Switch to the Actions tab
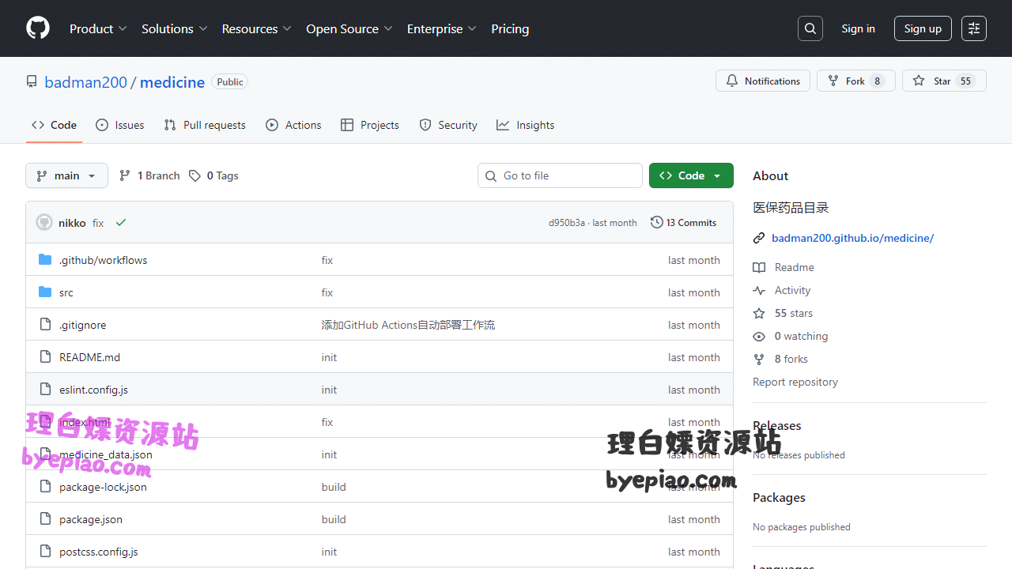The width and height of the screenshot is (1012, 569). 293,125
